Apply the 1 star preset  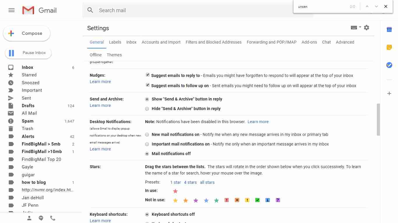[x=176, y=182]
